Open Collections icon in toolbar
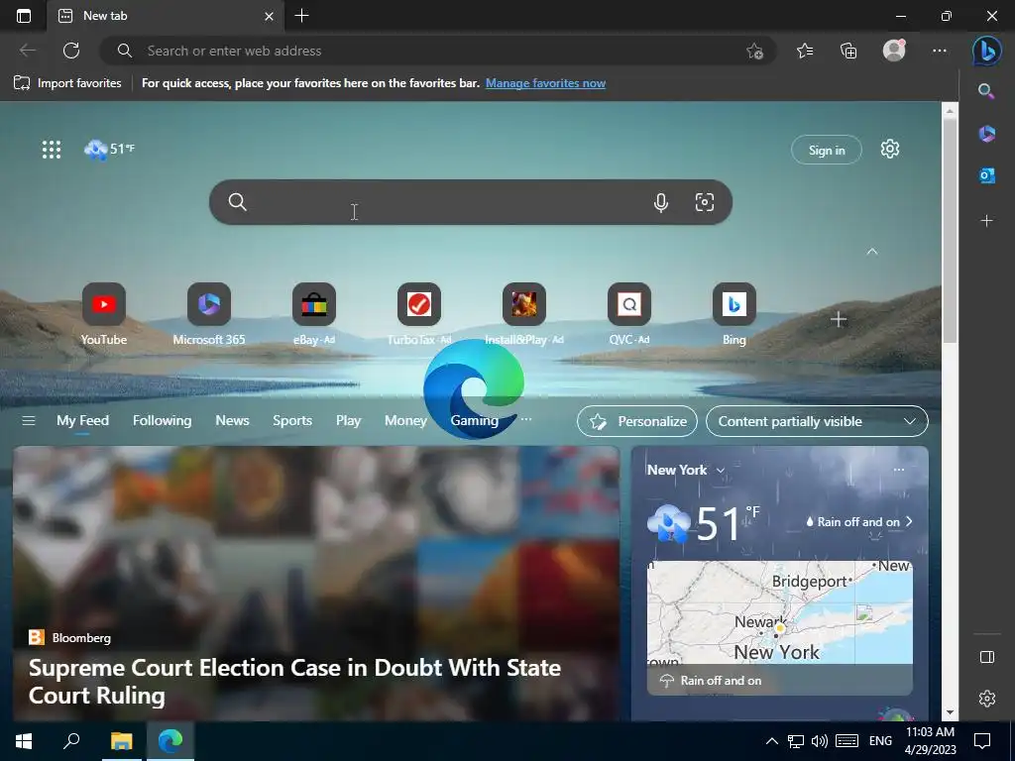This screenshot has width=1015, height=761. tap(848, 51)
